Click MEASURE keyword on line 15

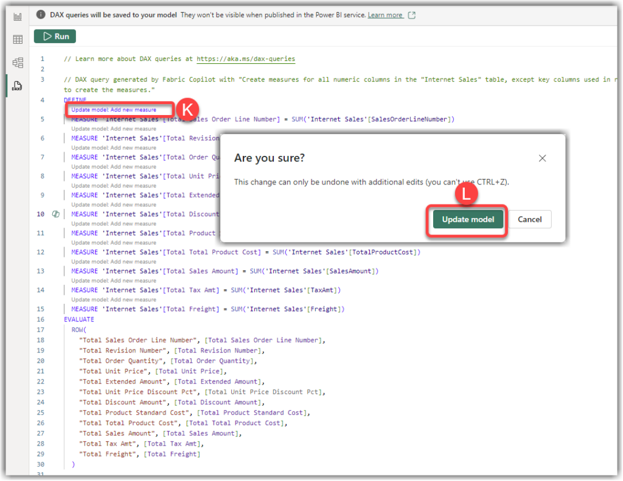[85, 309]
